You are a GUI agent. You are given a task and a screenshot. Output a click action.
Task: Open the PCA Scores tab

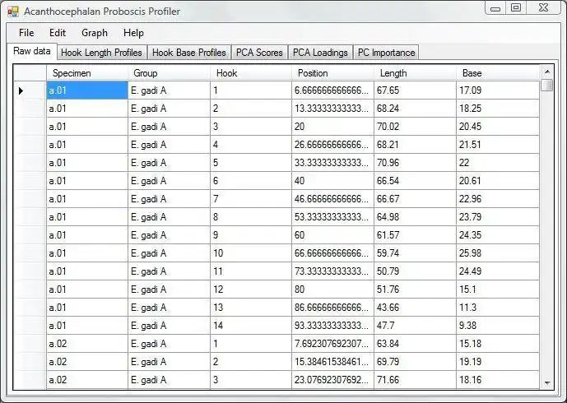click(x=259, y=53)
